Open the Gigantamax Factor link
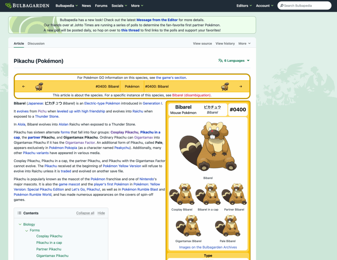The image size is (337, 260). [x=80, y=143]
